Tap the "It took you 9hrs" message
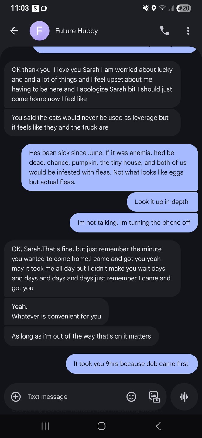The height and width of the screenshot is (438, 202). point(131,364)
